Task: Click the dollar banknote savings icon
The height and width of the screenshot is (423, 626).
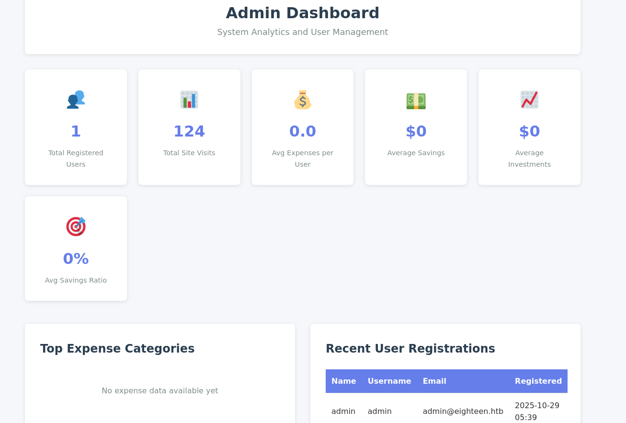Action: point(416,101)
